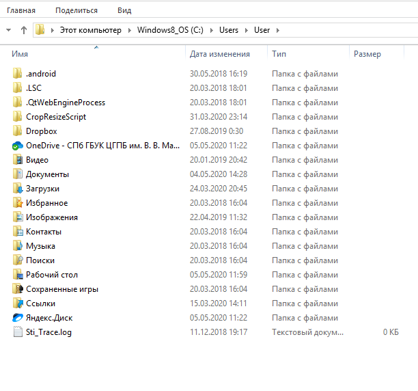Select the Sti_Trace.log file name
This screenshot has height=391, width=418.
click(48, 332)
